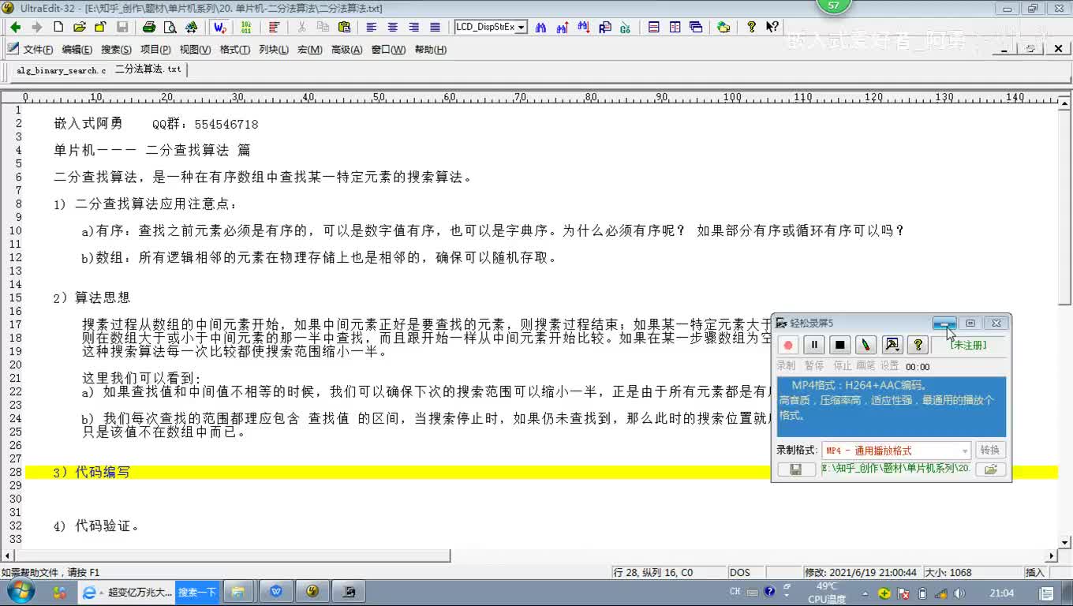
Task: Click the recorder's save disk button
Action: pyautogui.click(x=796, y=469)
